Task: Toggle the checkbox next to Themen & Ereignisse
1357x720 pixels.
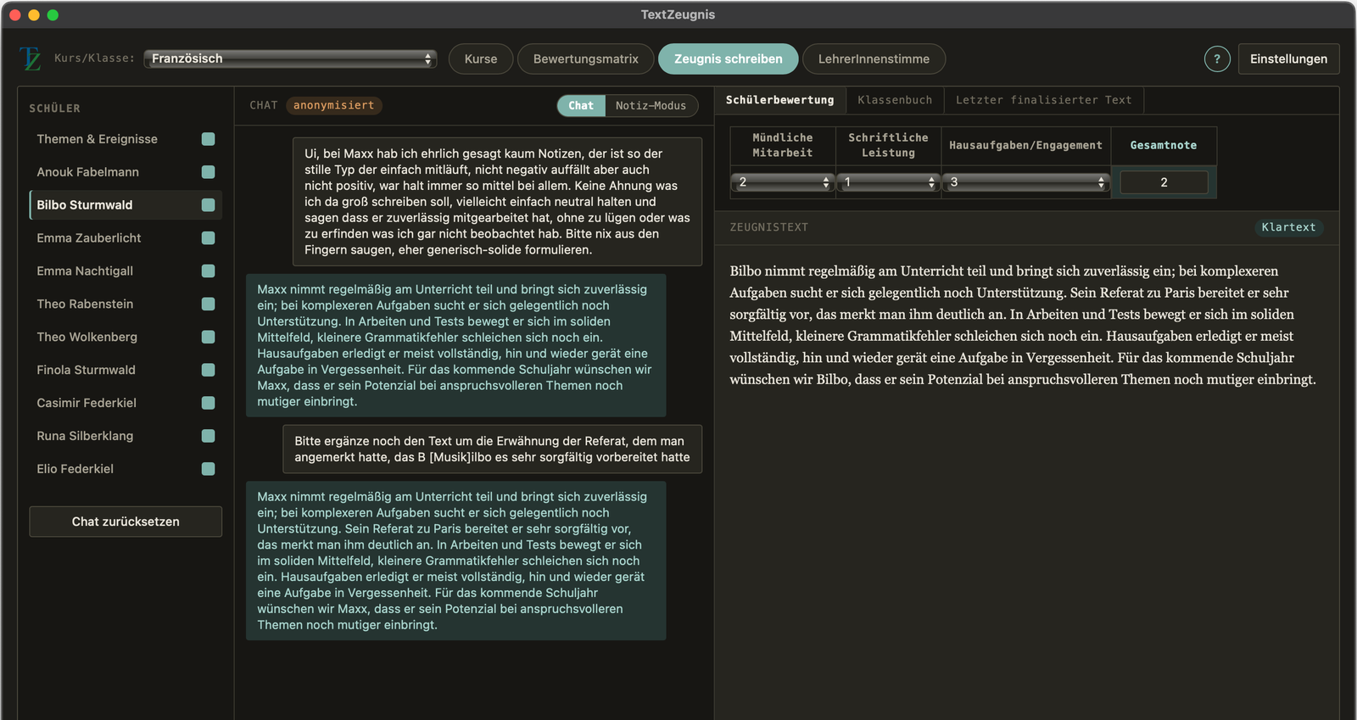Action: (x=208, y=139)
